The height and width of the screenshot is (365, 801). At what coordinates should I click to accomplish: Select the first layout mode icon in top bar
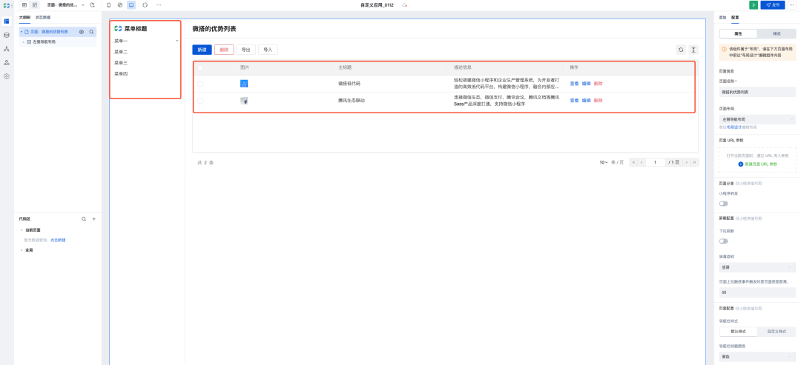pyautogui.click(x=24, y=4)
